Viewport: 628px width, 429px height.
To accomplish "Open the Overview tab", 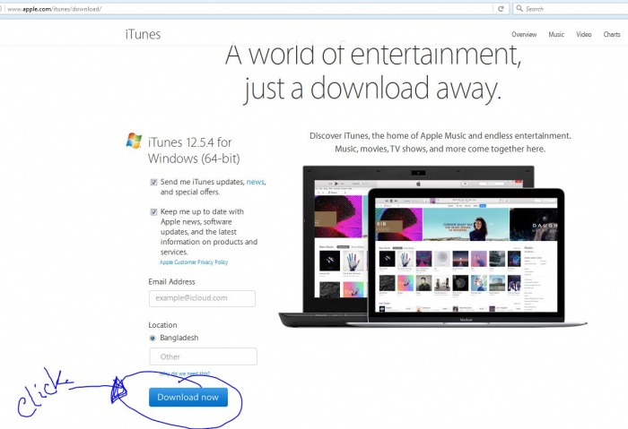I will 524,34.
